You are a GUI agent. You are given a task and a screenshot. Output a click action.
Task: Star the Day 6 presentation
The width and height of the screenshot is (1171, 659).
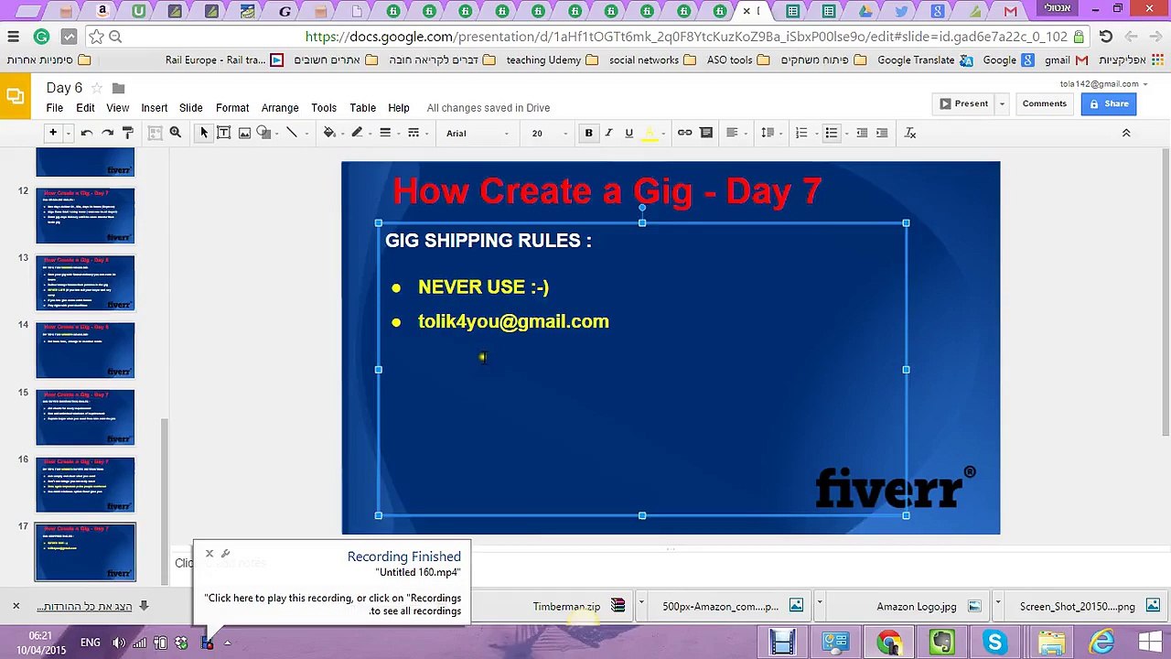pos(97,88)
